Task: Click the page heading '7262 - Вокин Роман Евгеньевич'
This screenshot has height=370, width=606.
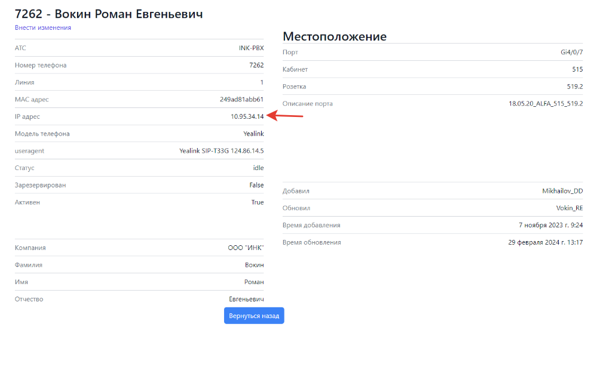Action: [x=109, y=14]
